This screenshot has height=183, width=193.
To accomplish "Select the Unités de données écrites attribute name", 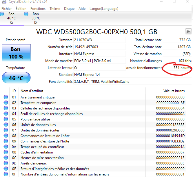I will [40, 130].
